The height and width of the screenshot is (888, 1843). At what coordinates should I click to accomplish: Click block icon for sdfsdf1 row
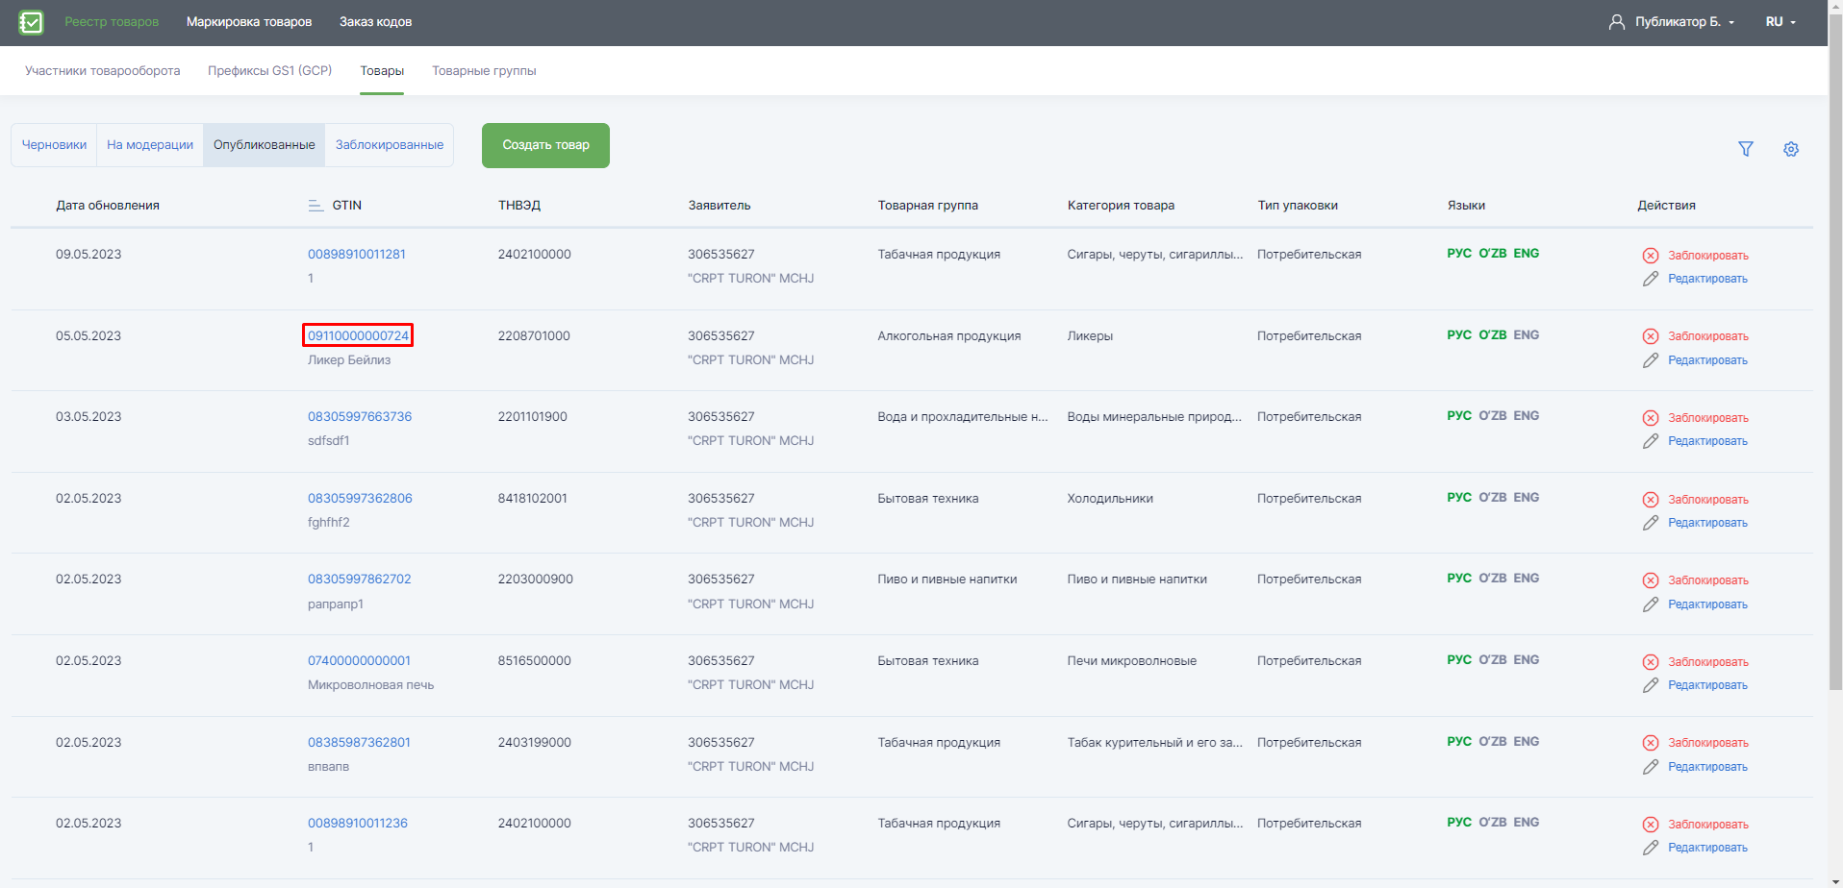pos(1651,418)
